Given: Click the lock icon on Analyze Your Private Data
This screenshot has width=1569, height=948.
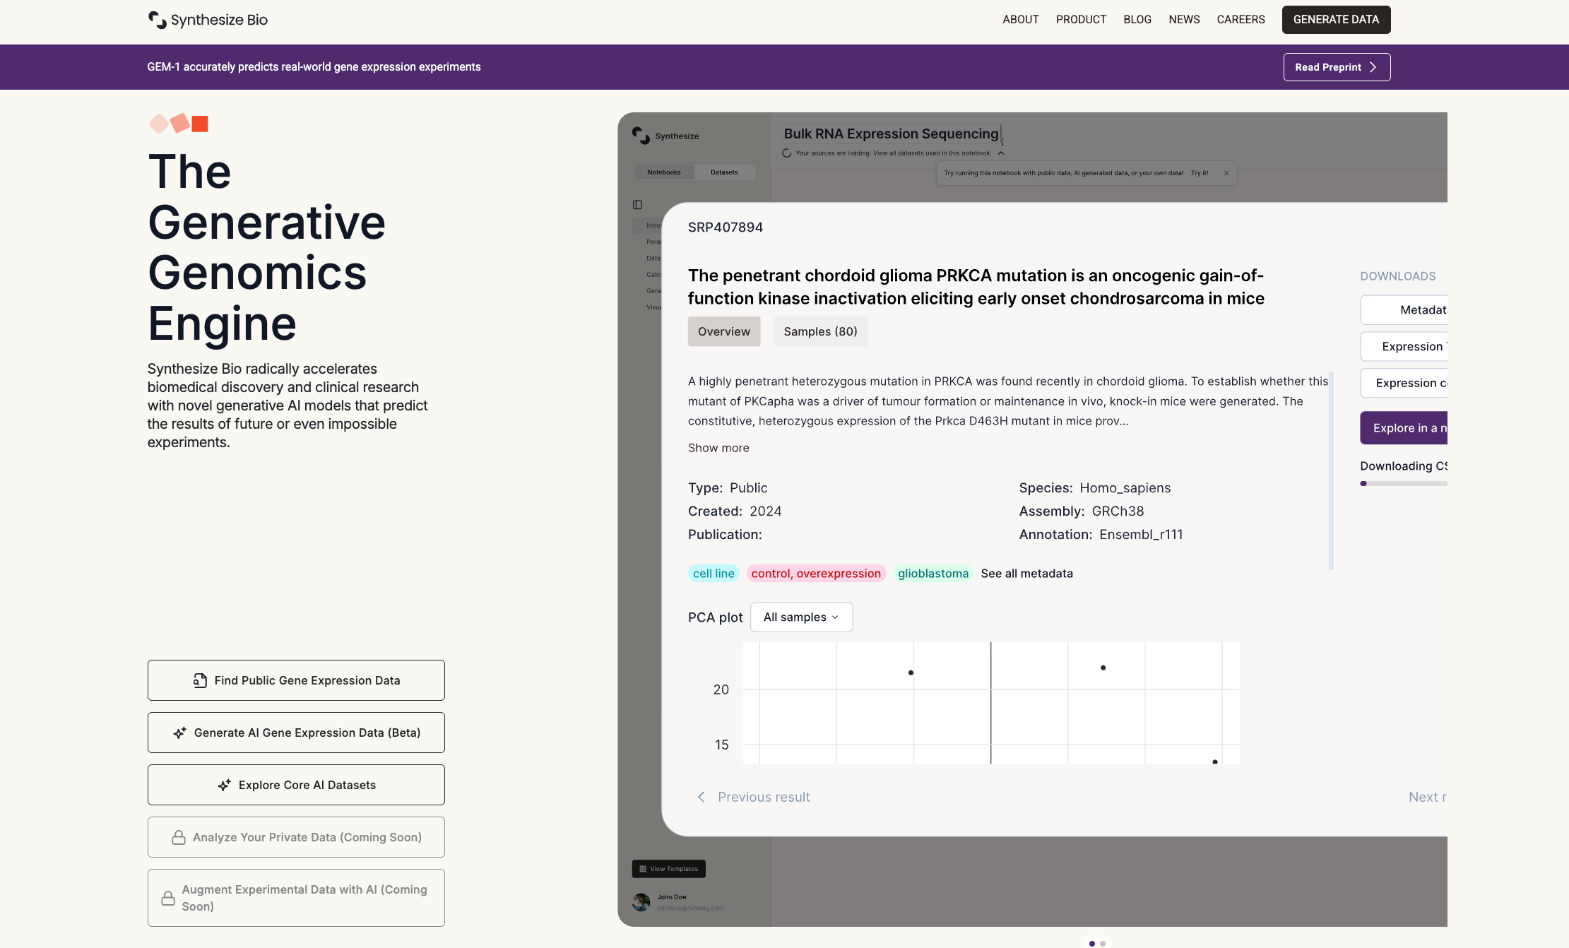Looking at the screenshot, I should pyautogui.click(x=179, y=837).
